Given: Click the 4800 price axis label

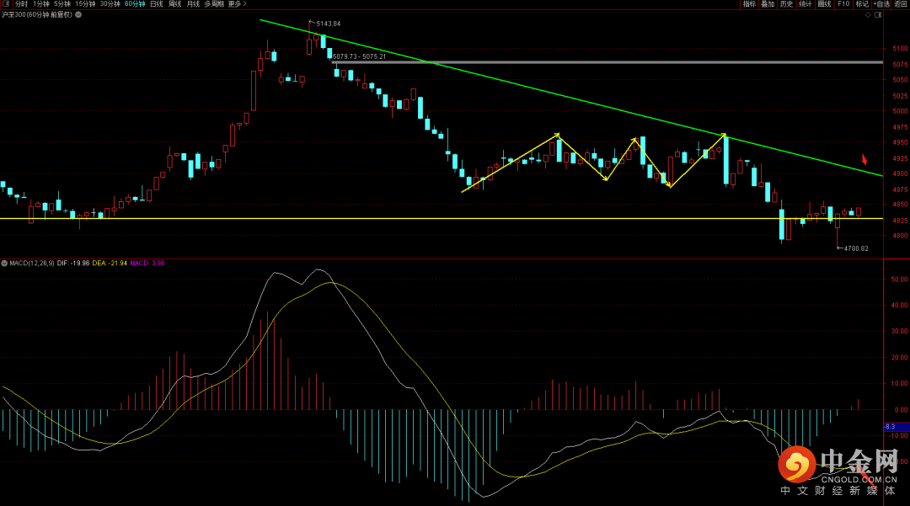Looking at the screenshot, I should (x=901, y=236).
